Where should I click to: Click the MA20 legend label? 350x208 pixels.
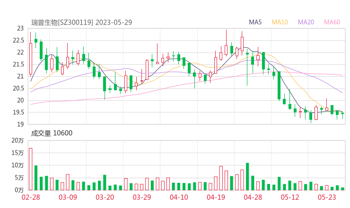coord(306,22)
